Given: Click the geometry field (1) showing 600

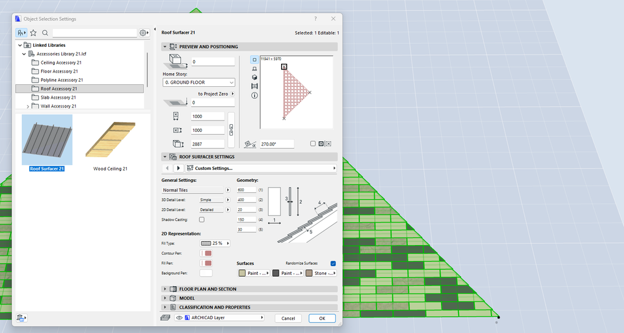Looking at the screenshot, I should (x=246, y=190).
